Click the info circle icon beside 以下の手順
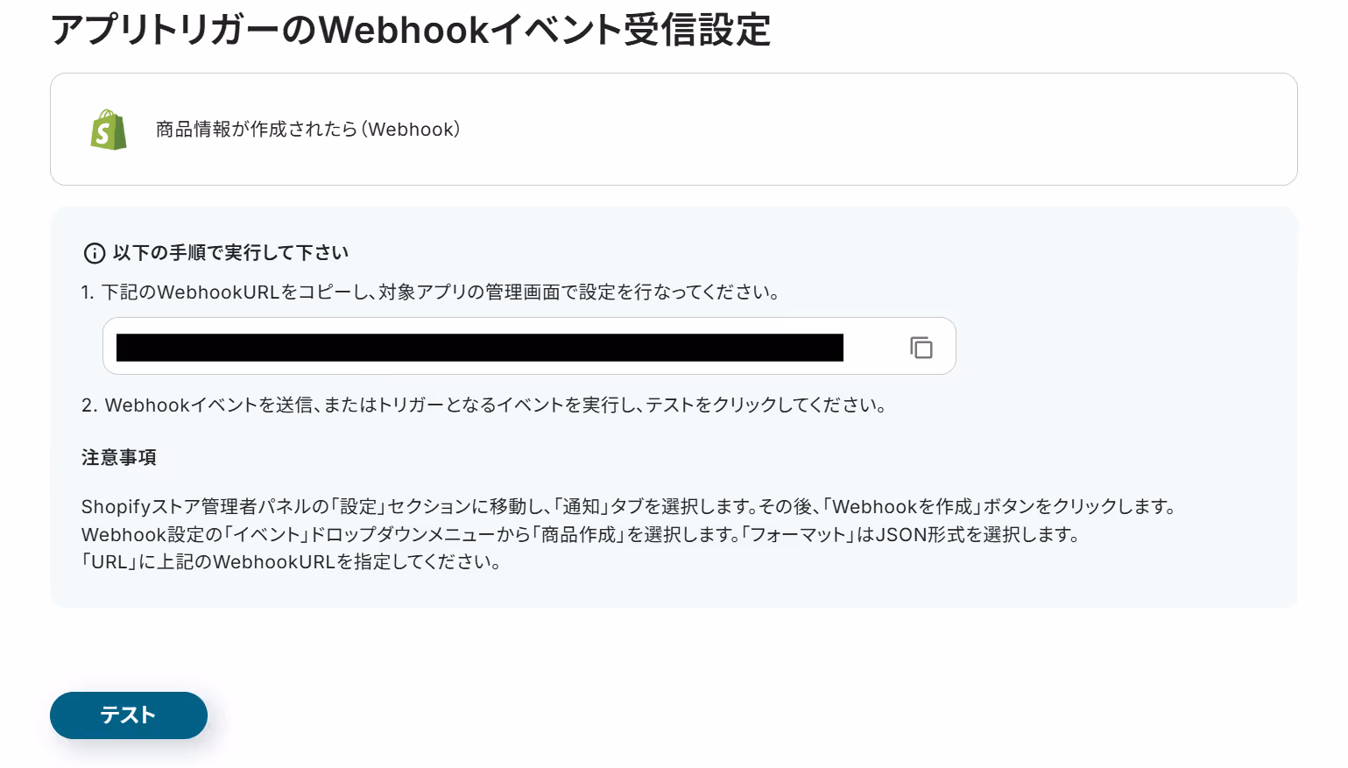 point(95,254)
